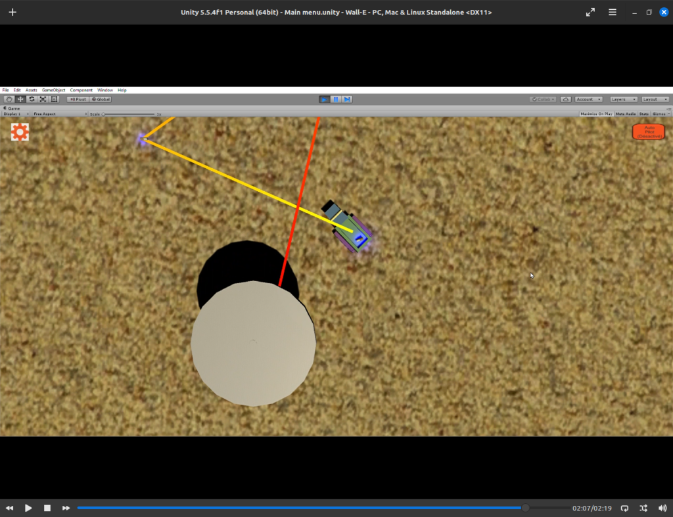
Task: Click the Auto Pilot button
Action: tap(648, 131)
